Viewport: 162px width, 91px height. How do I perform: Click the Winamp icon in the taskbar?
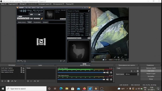(x=96, y=89)
